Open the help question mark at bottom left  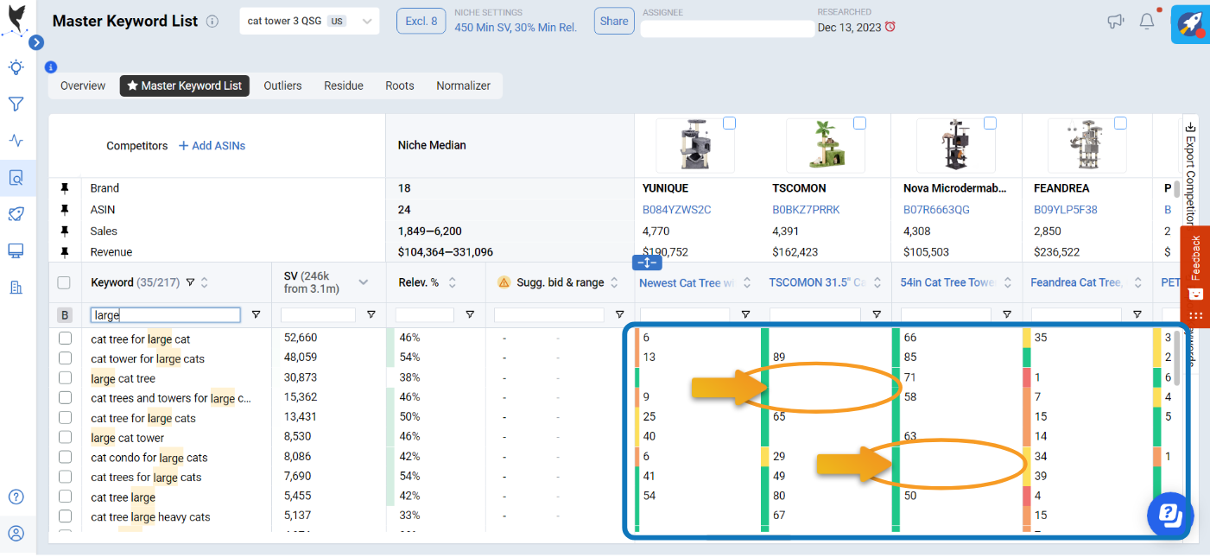(x=16, y=497)
